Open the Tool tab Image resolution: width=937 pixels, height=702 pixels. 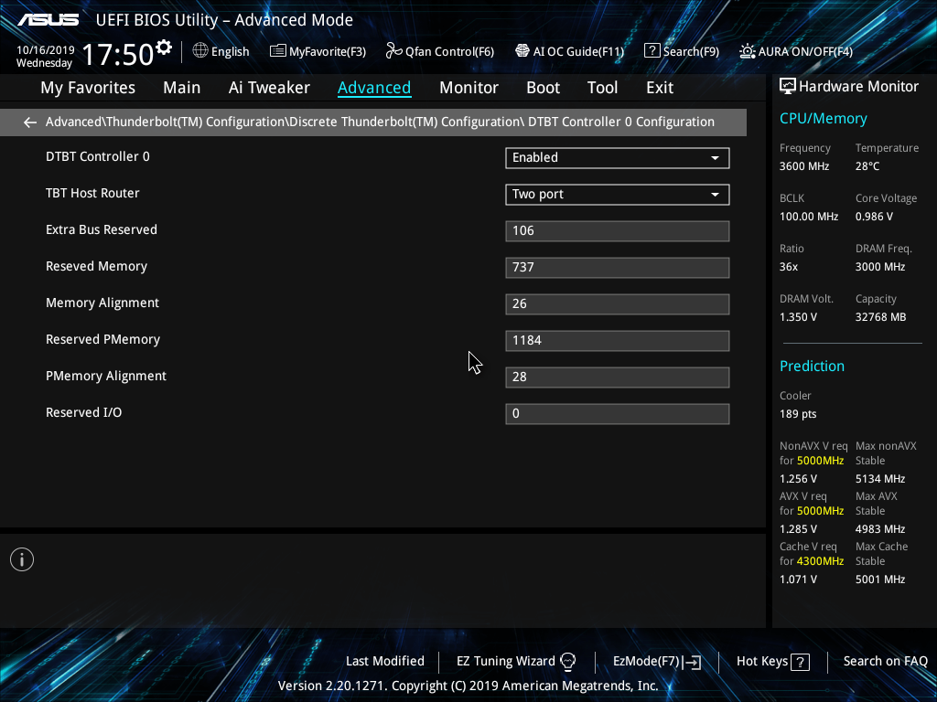coord(602,88)
